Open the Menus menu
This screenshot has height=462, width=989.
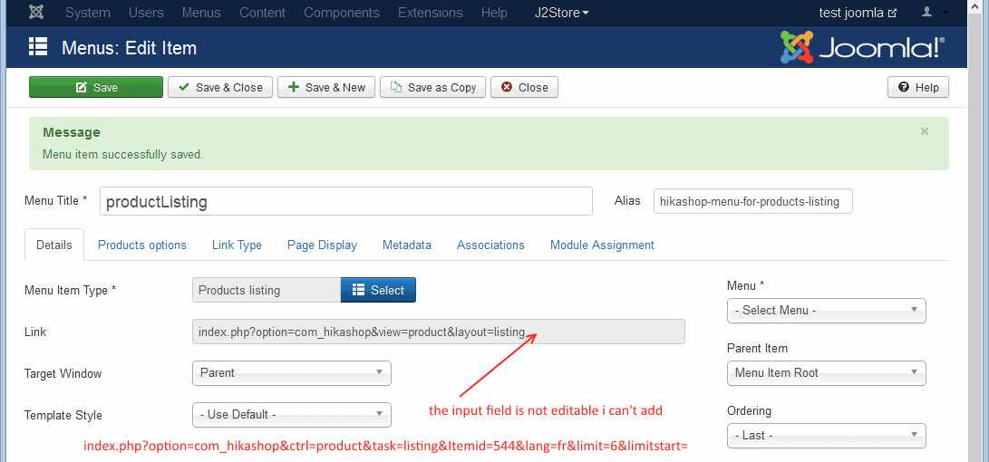(x=201, y=13)
